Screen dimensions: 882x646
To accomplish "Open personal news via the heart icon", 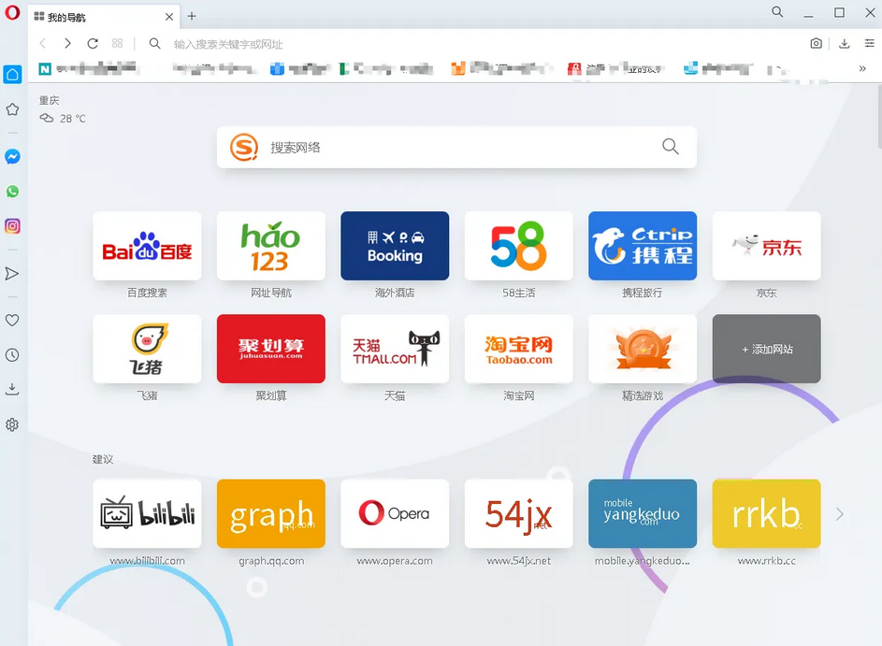I will pyautogui.click(x=12, y=320).
